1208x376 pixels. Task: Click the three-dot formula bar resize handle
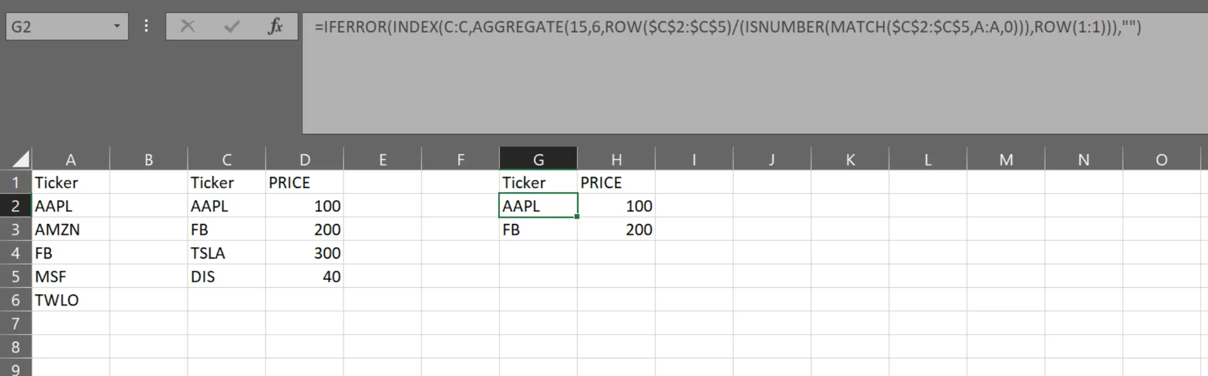click(x=146, y=26)
